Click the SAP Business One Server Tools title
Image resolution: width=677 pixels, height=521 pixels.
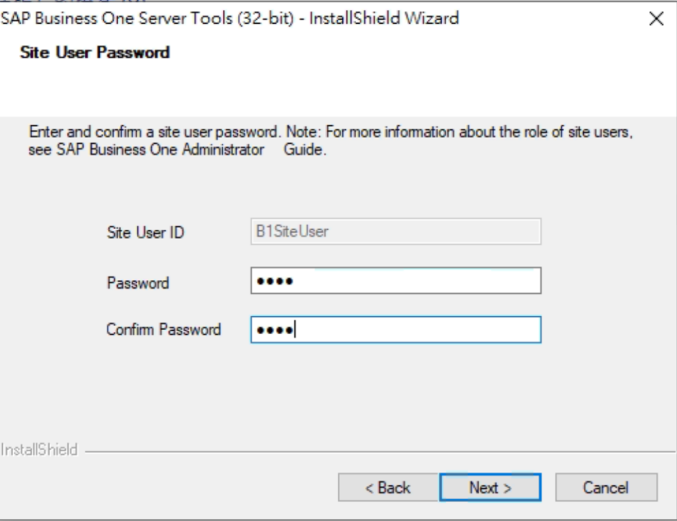click(x=229, y=18)
